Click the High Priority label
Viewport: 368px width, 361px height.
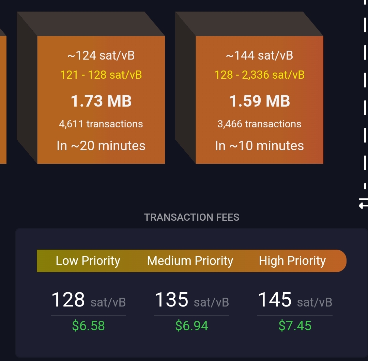292,261
